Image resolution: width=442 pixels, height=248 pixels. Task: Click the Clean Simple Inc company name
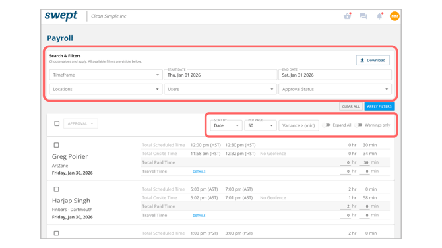pyautogui.click(x=109, y=16)
